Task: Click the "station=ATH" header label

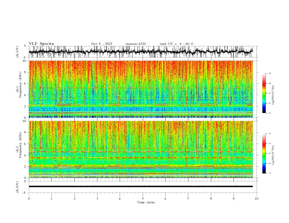Action: coord(135,44)
